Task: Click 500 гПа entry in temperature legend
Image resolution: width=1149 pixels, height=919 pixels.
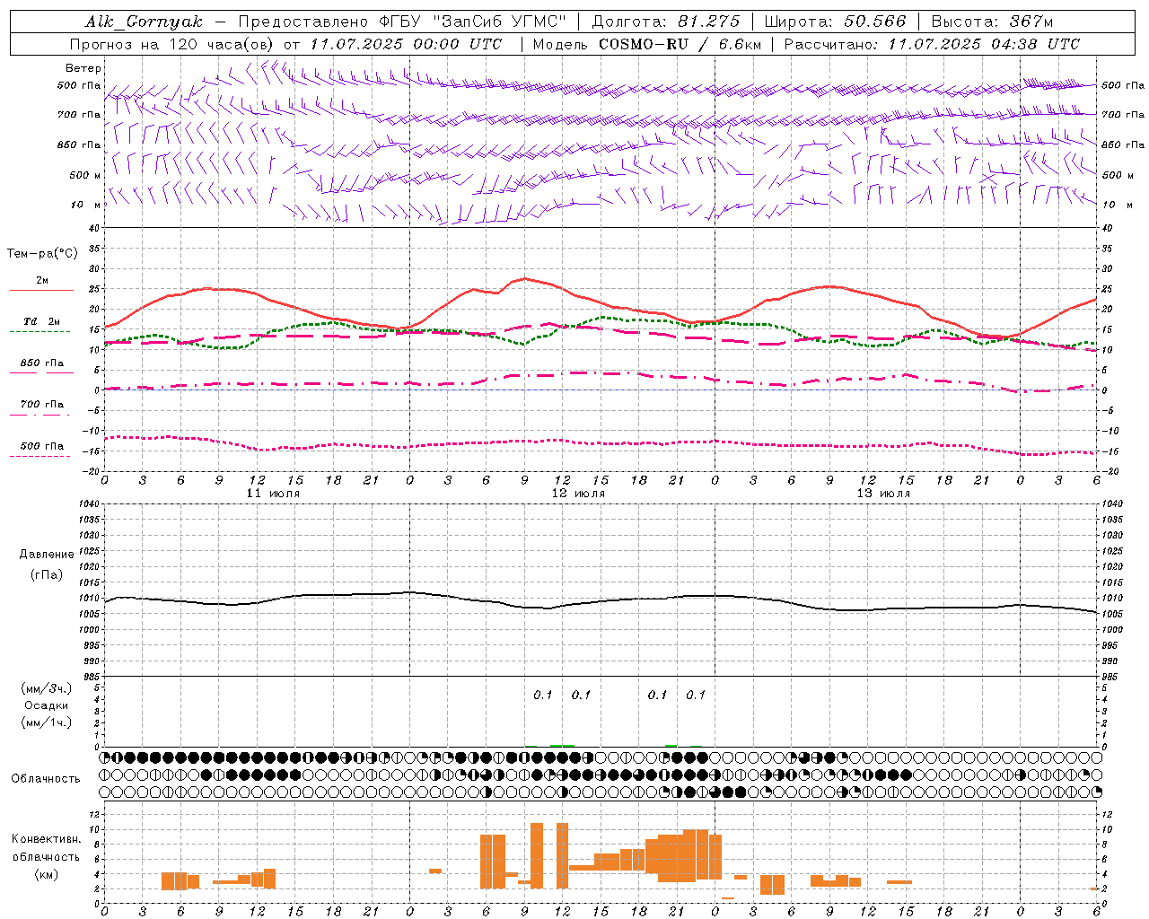Action: pyautogui.click(x=42, y=446)
